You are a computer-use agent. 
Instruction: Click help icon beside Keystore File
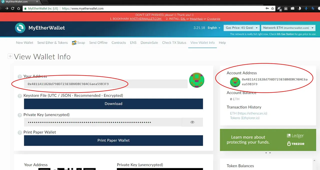20,96
